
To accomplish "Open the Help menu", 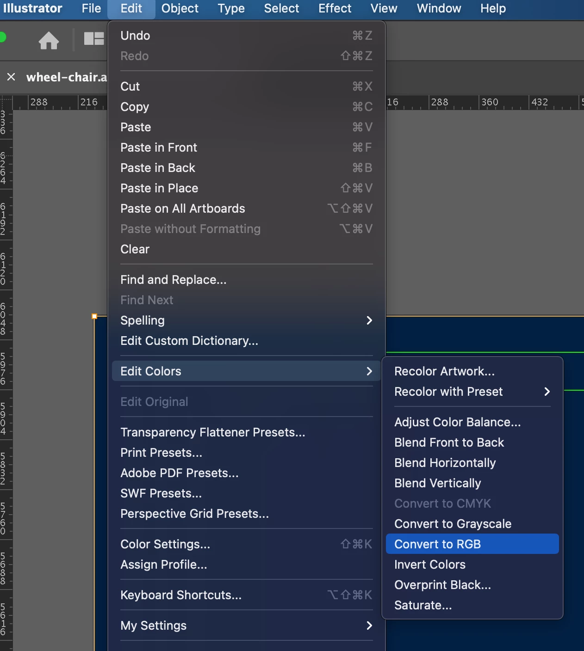I will point(493,8).
